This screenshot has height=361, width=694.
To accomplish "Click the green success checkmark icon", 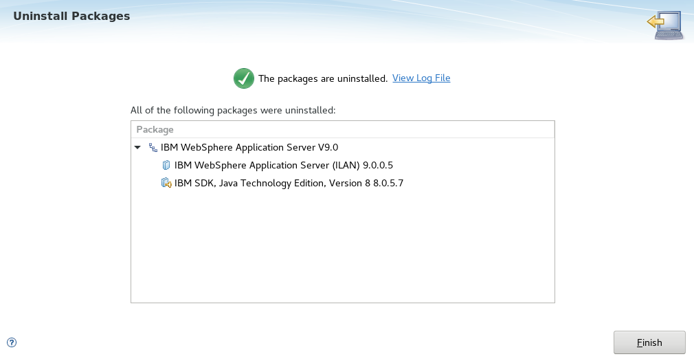I will (x=243, y=78).
